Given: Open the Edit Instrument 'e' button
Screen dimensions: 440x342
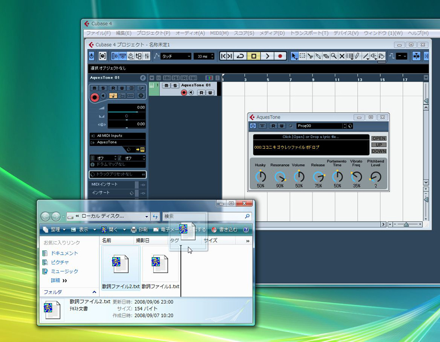Looking at the screenshot, I should [143, 78].
